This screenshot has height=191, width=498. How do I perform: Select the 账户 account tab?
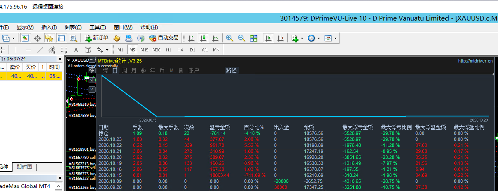194,70
